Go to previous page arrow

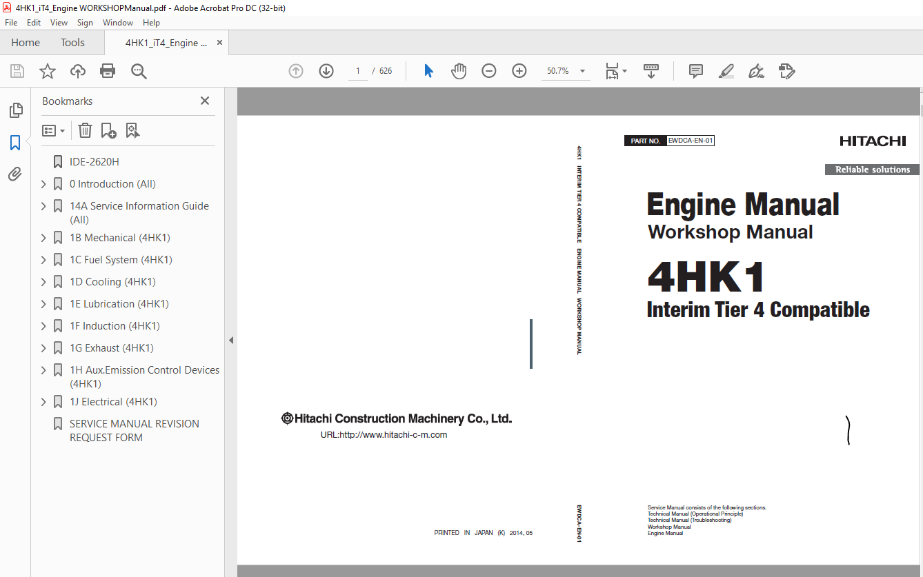coord(296,71)
